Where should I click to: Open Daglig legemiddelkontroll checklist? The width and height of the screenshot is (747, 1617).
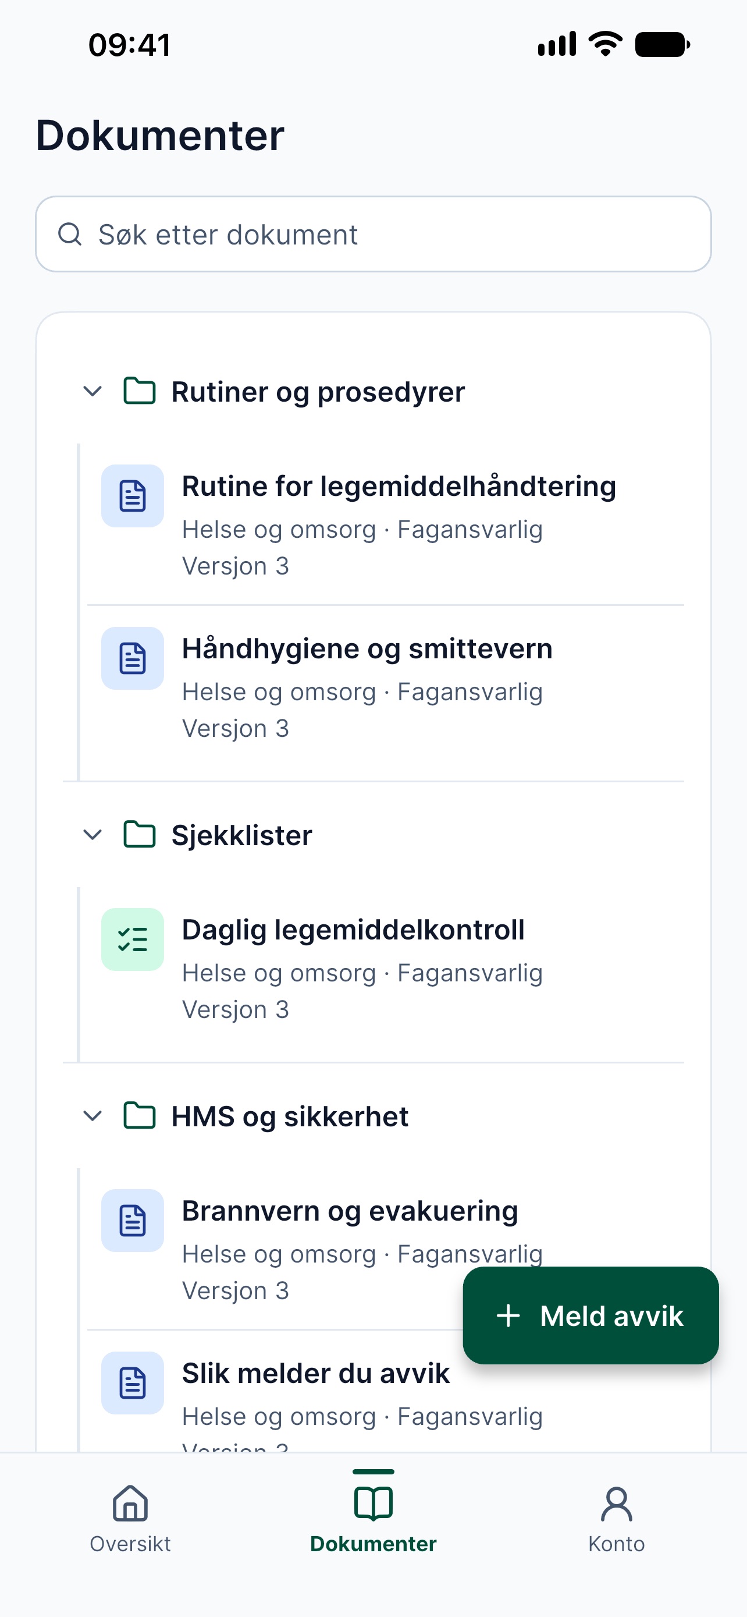pyautogui.click(x=385, y=969)
